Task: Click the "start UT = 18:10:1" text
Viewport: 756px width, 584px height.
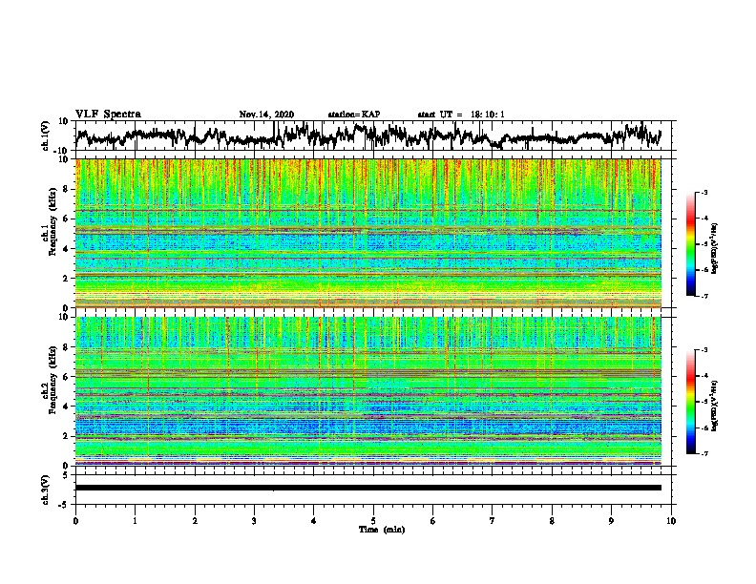Action: tap(461, 115)
